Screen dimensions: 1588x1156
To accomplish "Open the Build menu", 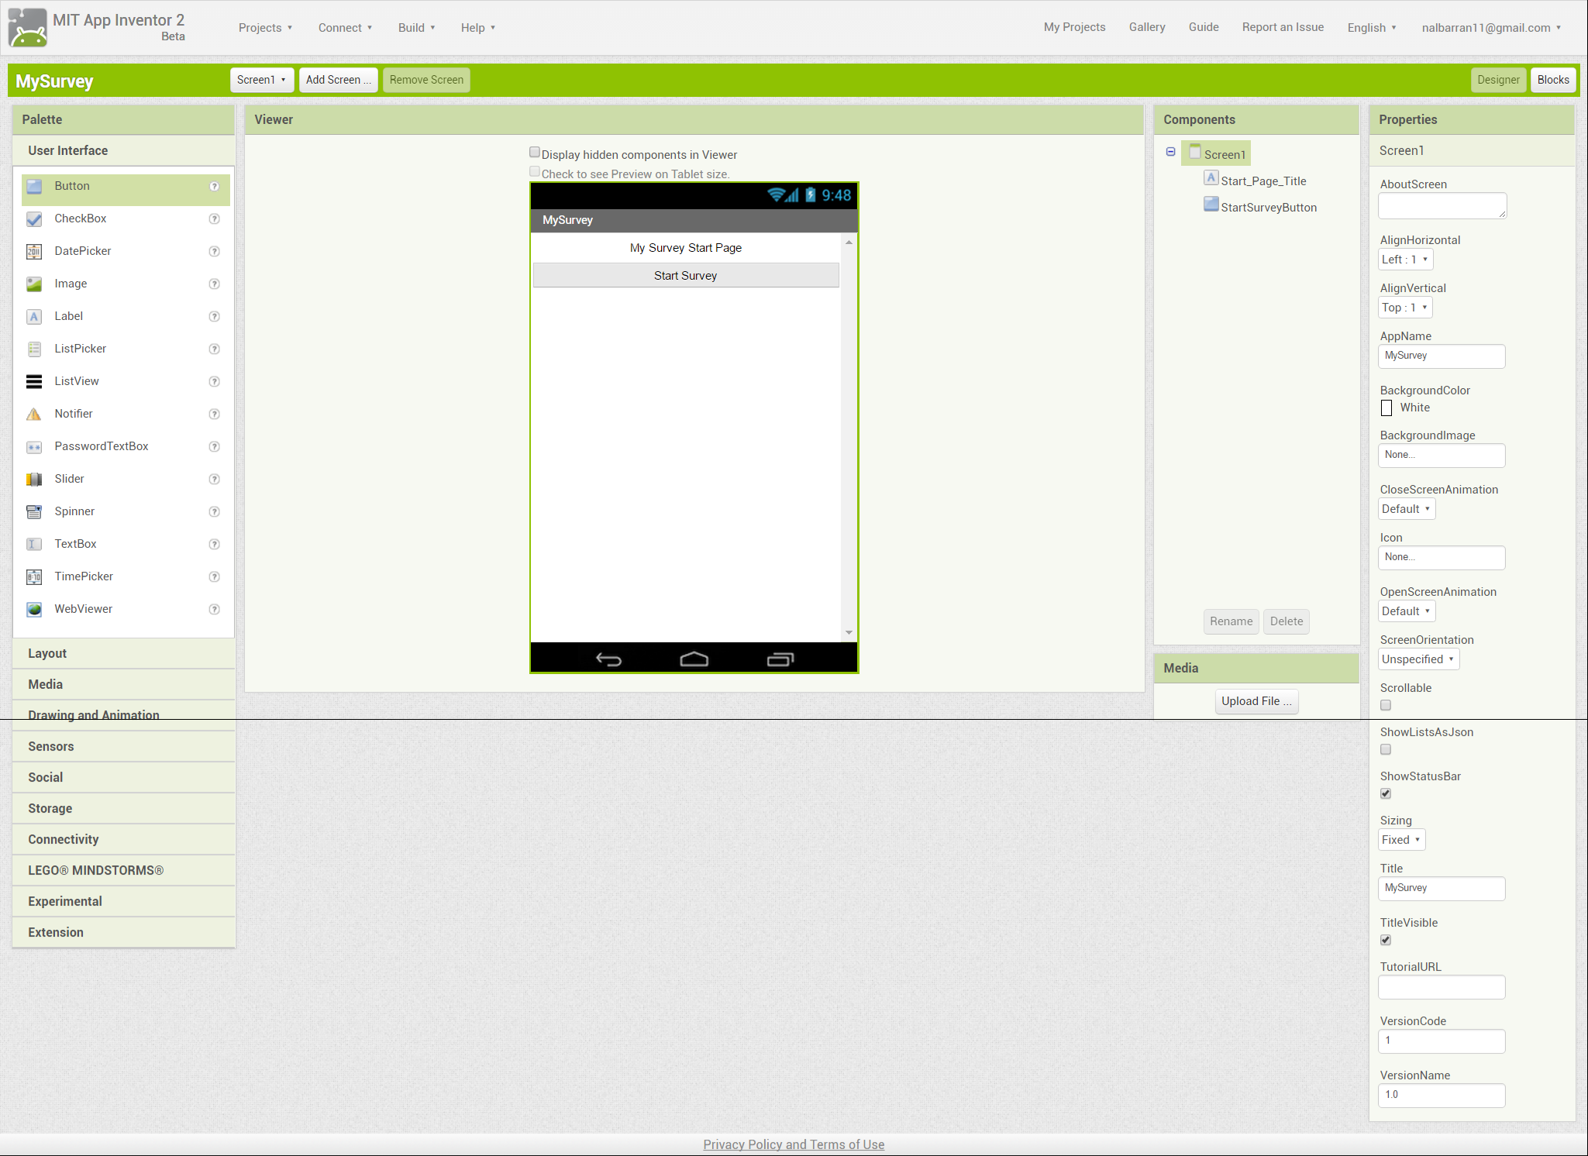I will point(416,28).
